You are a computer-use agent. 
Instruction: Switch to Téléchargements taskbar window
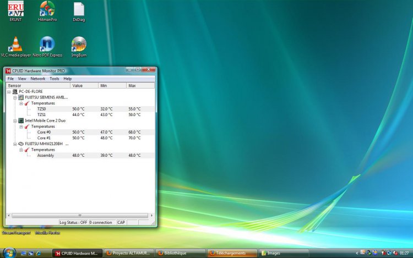(x=232, y=253)
